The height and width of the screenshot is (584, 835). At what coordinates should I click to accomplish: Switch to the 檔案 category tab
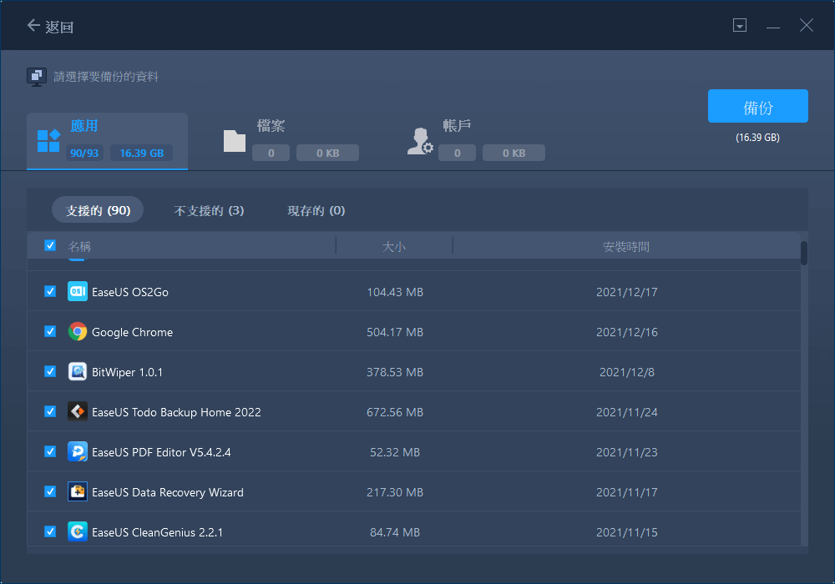click(291, 141)
